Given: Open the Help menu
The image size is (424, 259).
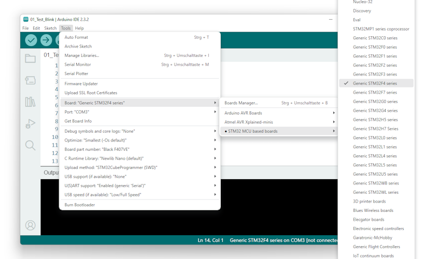Looking at the screenshot, I should pos(79,28).
